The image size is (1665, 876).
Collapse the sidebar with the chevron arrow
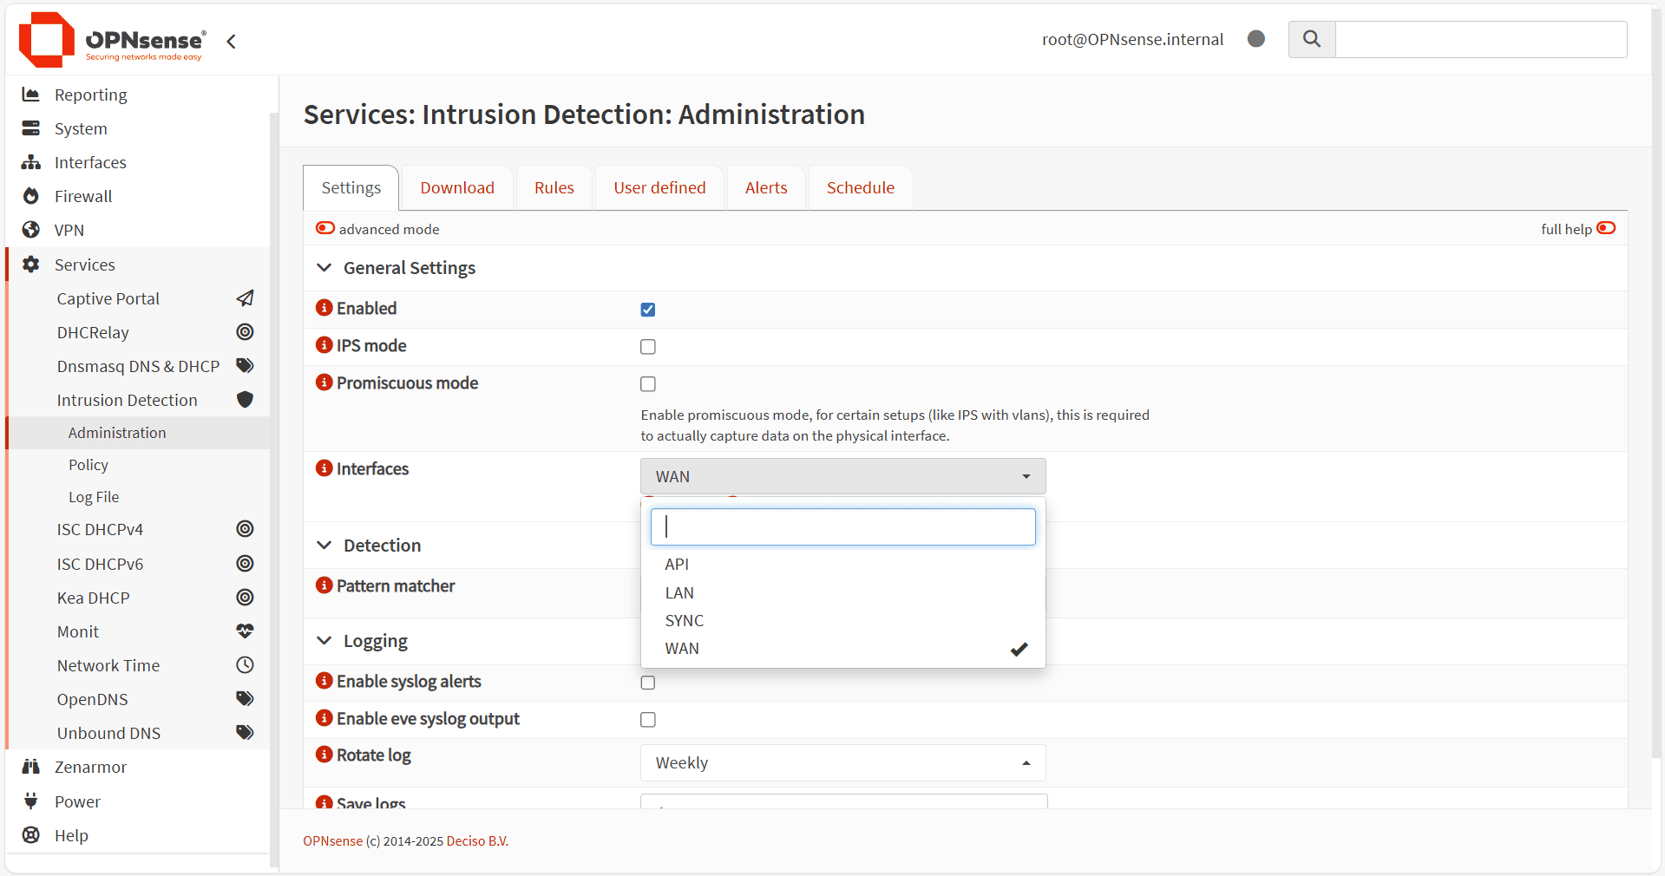pyautogui.click(x=231, y=41)
